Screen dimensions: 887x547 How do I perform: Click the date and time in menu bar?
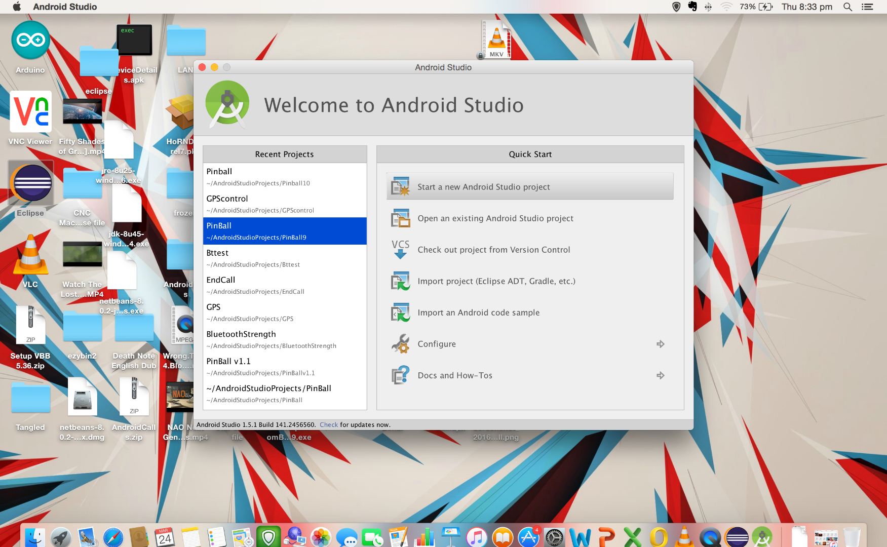point(807,7)
